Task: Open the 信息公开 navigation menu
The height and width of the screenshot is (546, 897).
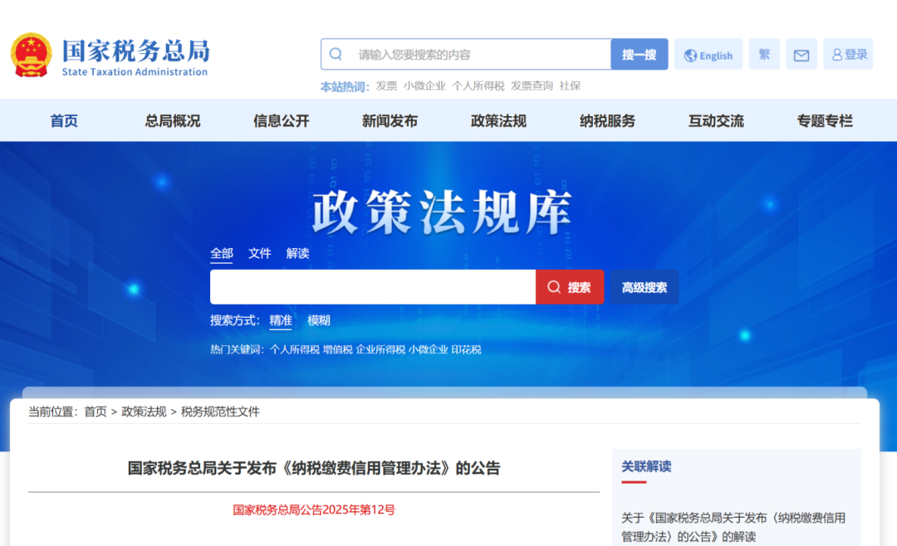Action: (x=281, y=120)
